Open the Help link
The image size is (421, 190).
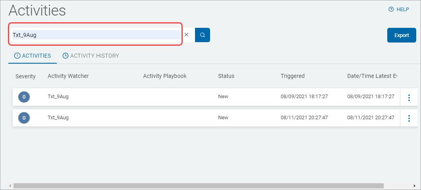click(x=399, y=10)
